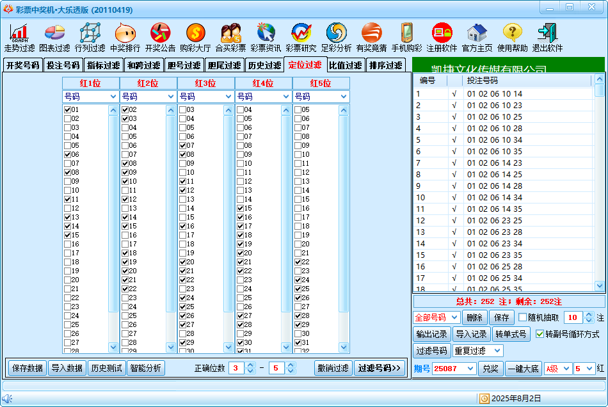608x407 pixels.
Task: Click the 智能分析 button
Action: pyautogui.click(x=146, y=368)
